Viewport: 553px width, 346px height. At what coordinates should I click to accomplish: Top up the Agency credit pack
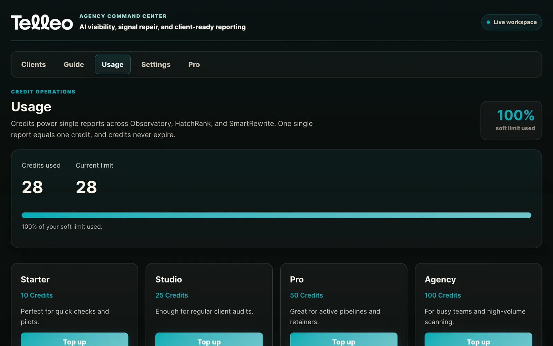click(478, 340)
